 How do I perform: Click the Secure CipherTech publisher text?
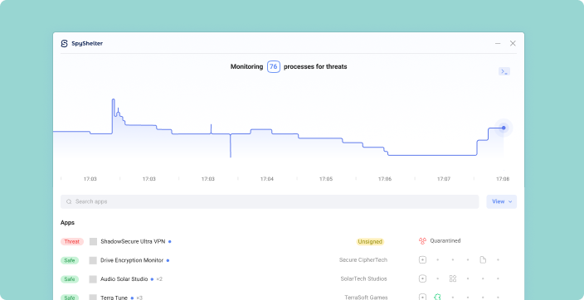(x=363, y=259)
